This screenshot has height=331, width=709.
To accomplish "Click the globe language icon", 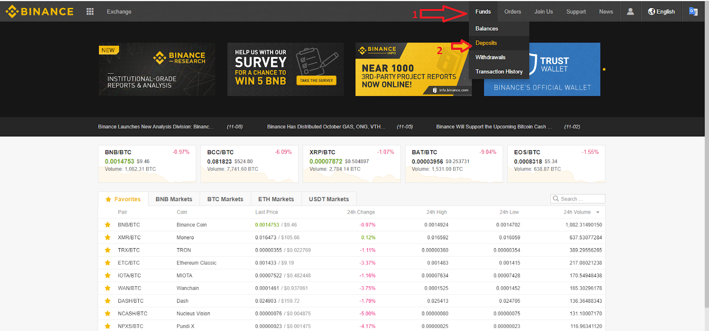I will [x=651, y=12].
